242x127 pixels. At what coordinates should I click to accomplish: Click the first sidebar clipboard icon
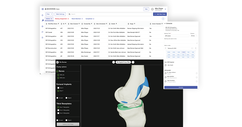[x=42, y=15]
